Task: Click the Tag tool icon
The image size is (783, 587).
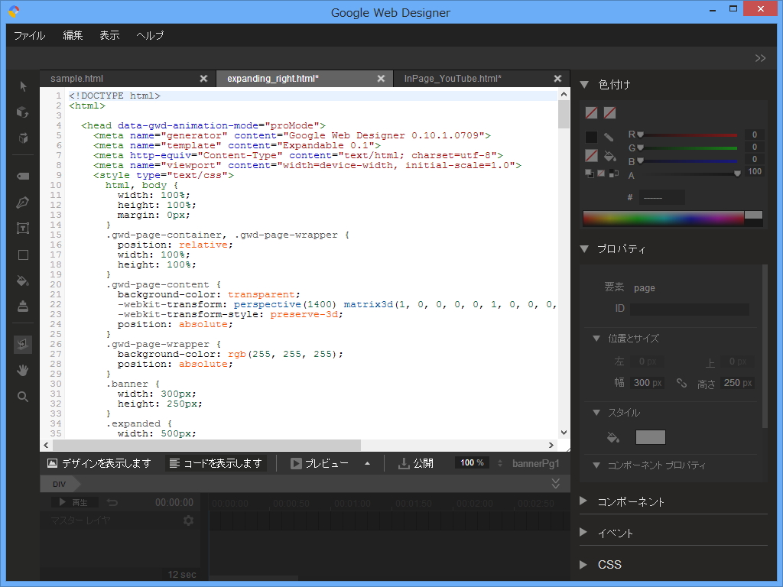Action: coord(23,177)
